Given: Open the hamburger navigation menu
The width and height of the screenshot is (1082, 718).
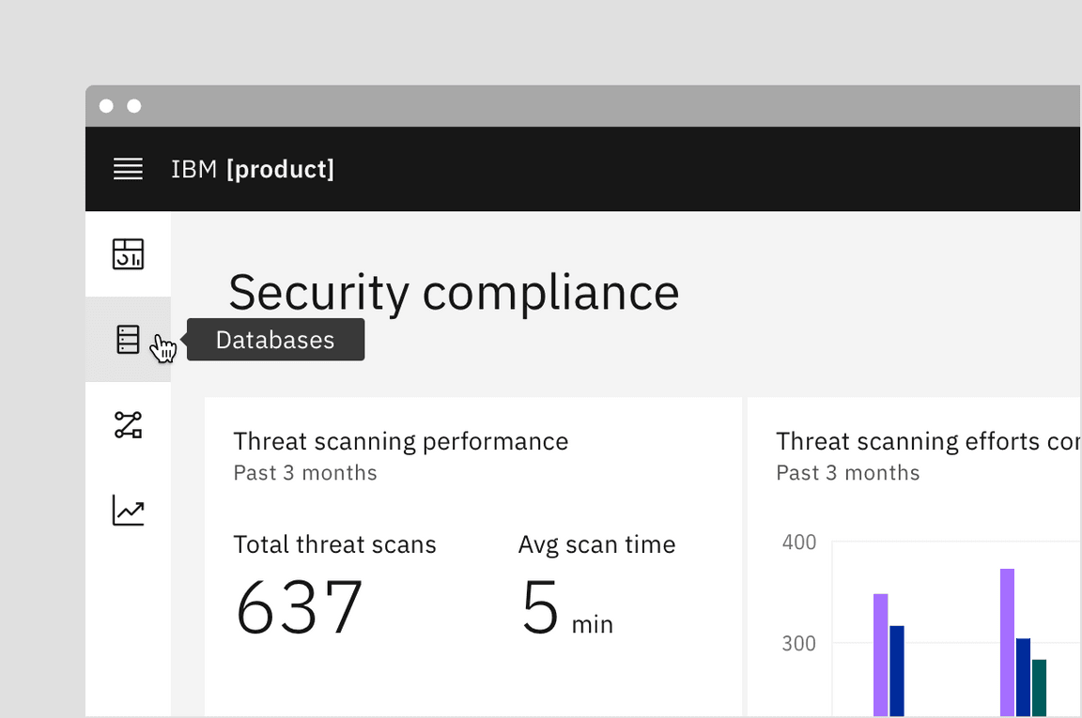Looking at the screenshot, I should click(128, 169).
